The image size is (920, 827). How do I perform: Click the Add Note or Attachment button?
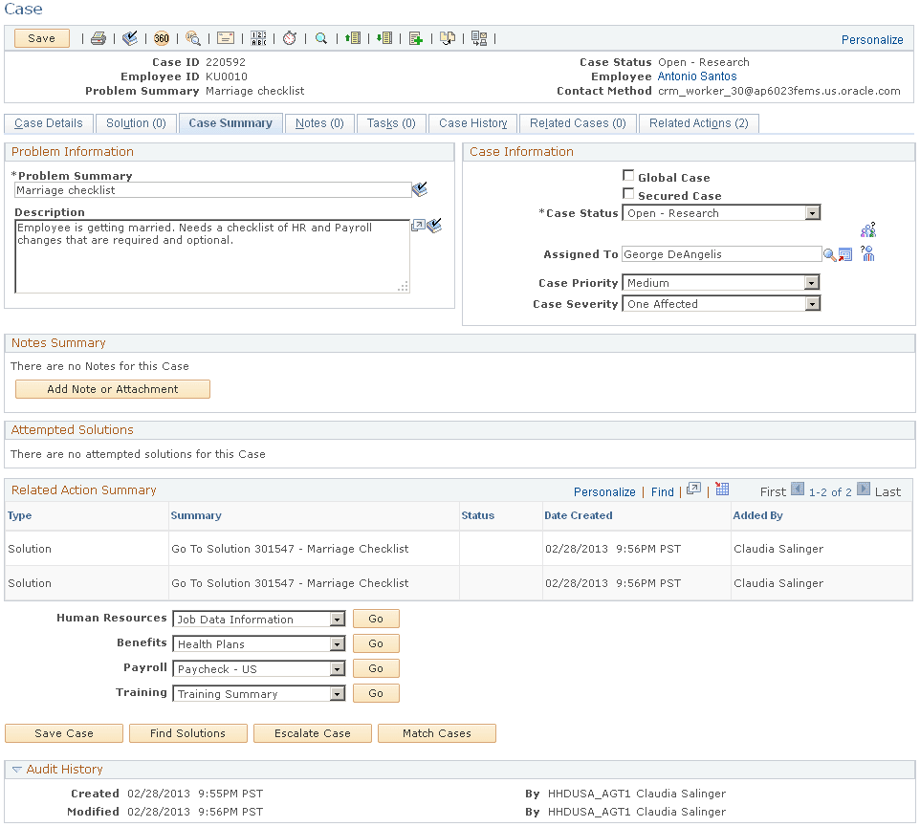pos(112,389)
